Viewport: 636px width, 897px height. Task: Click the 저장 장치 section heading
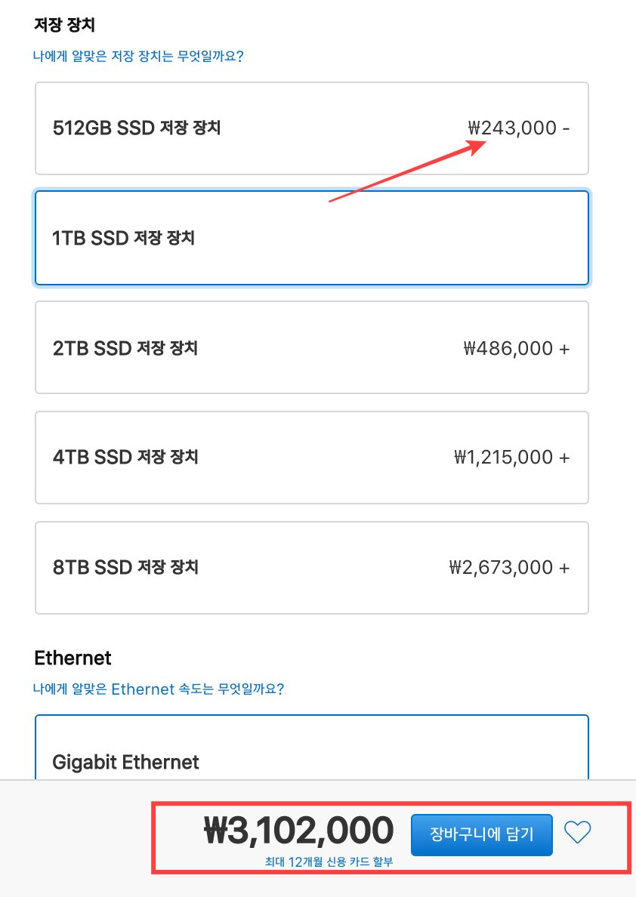tap(64, 25)
